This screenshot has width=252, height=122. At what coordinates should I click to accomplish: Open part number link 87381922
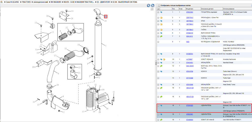coord(190,105)
